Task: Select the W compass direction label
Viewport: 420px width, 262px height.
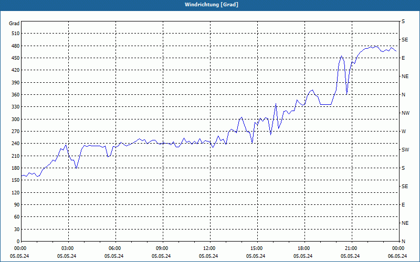Action: [x=404, y=132]
